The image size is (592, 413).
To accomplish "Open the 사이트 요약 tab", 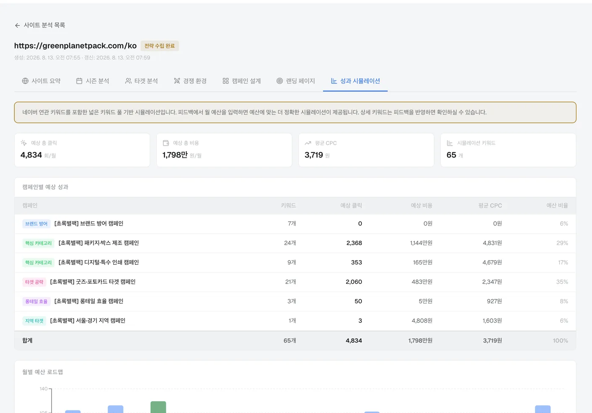I will coord(41,81).
